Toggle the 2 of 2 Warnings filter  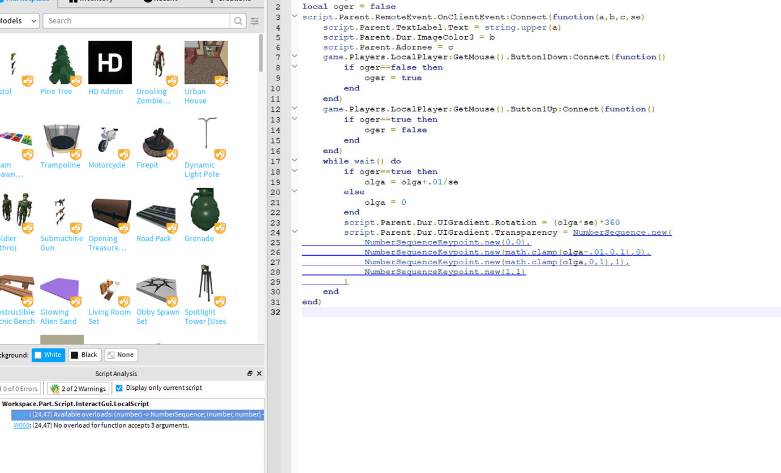[78, 389]
